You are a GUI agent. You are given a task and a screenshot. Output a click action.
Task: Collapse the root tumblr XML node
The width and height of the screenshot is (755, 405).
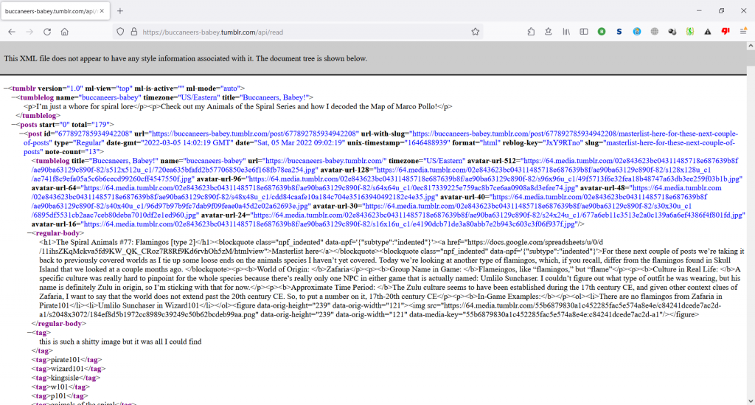[6, 88]
